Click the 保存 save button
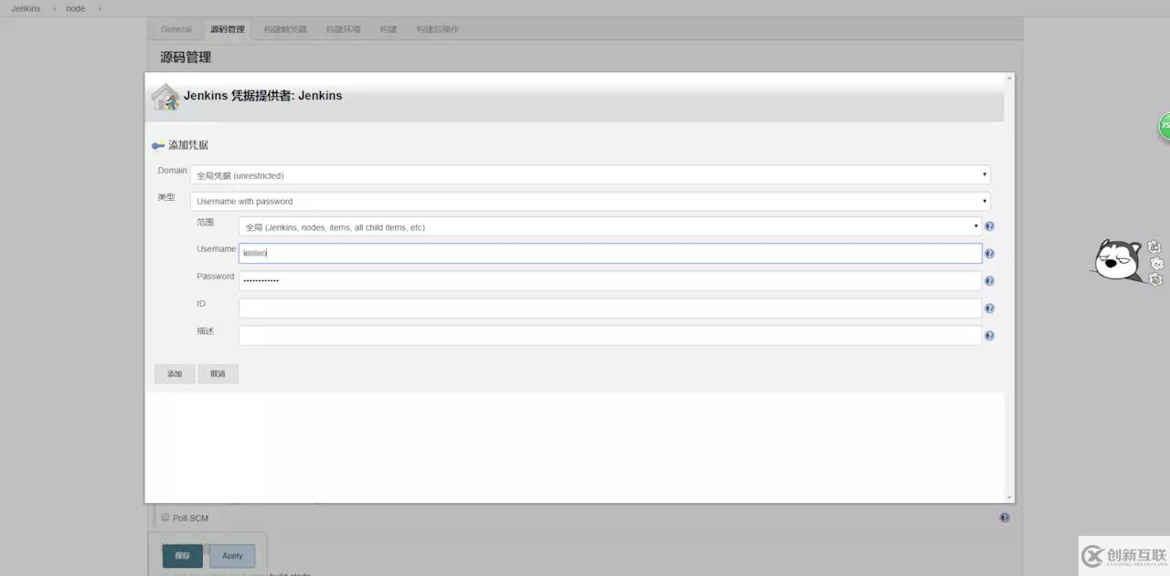1170x576 pixels. (x=183, y=555)
